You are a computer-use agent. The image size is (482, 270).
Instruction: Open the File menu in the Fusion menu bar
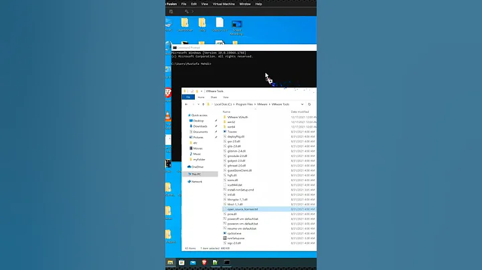(184, 4)
